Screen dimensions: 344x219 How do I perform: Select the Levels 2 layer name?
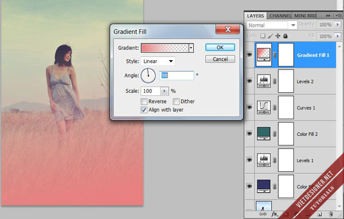[305, 81]
